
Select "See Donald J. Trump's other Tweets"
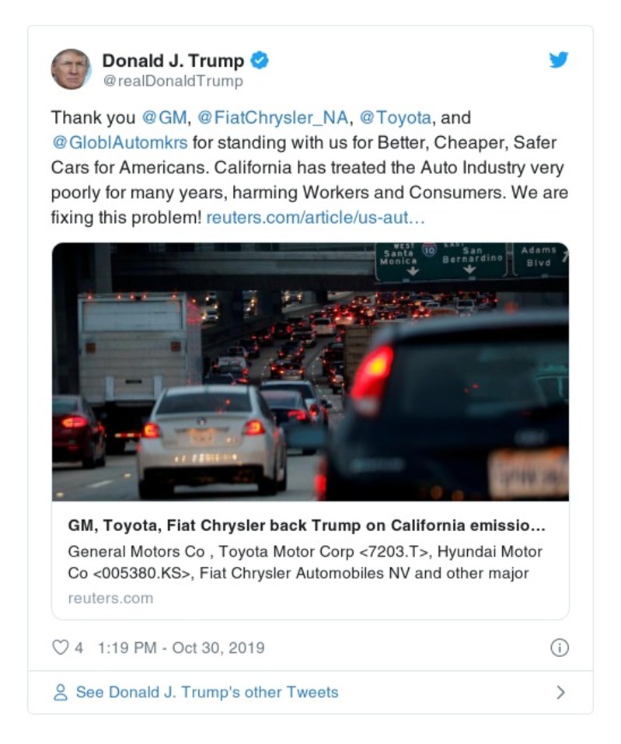[x=207, y=693]
